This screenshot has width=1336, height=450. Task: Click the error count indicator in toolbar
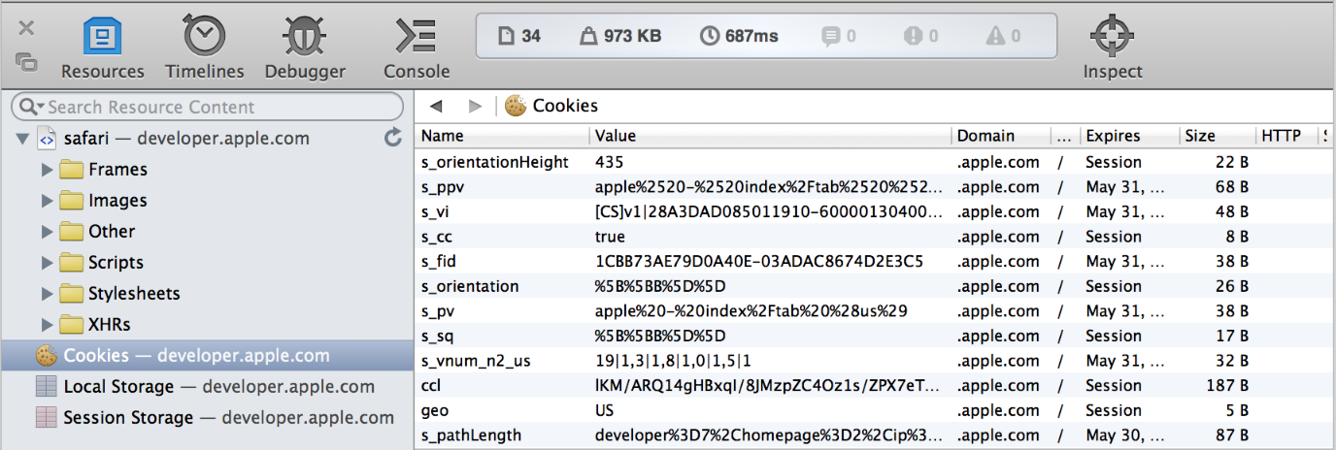point(920,36)
